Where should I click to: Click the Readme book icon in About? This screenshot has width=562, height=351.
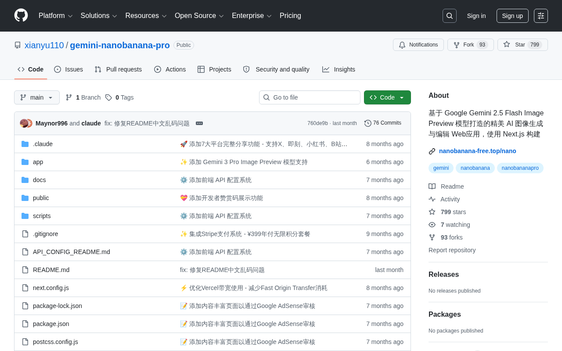(x=432, y=186)
